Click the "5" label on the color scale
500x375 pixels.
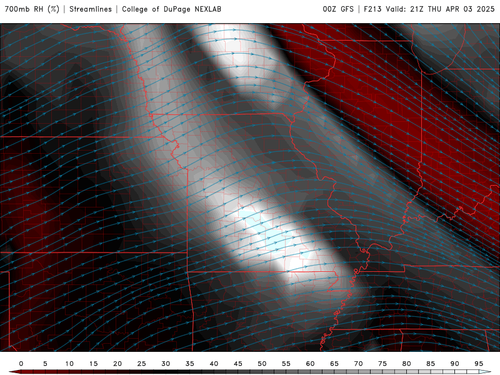tap(45, 364)
